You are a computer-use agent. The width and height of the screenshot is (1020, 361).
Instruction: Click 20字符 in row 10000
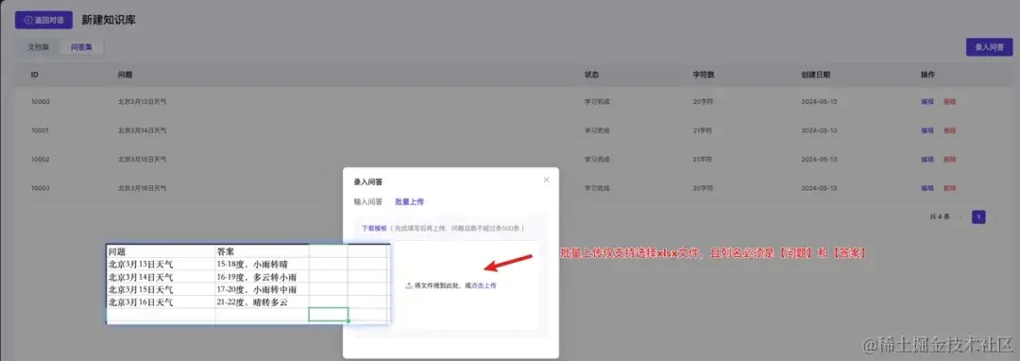coord(703,102)
